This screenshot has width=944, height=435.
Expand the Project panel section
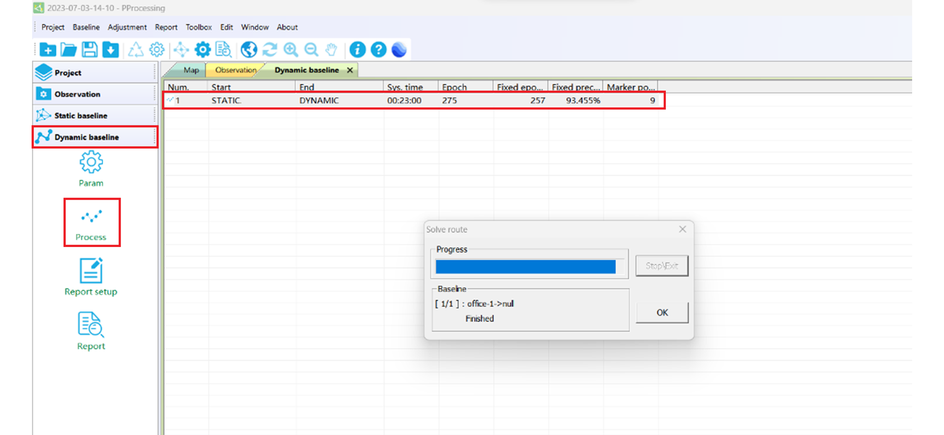(68, 73)
